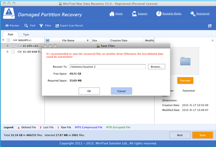Expand the #1 (HFS+) partition node

pos(8,46)
